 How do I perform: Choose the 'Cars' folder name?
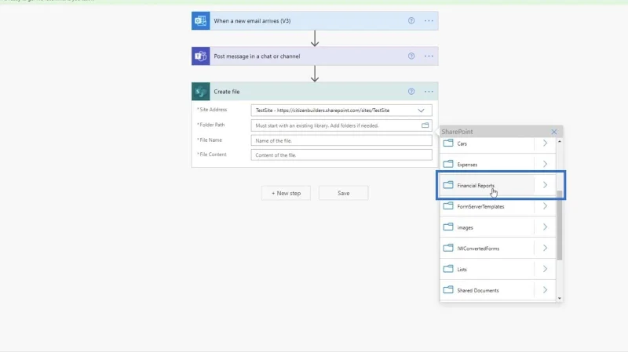point(462,143)
